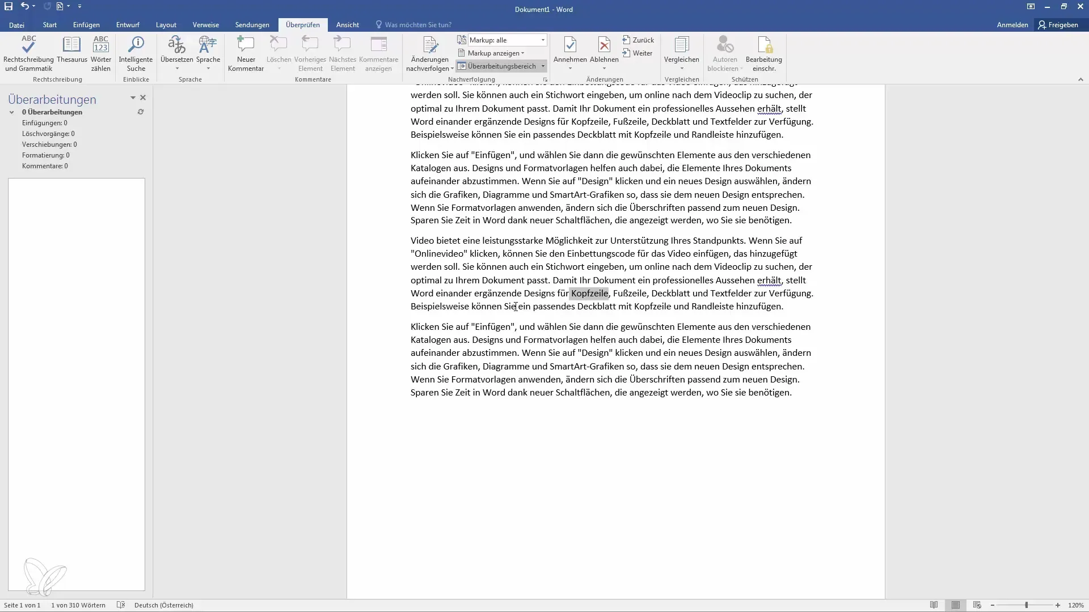Click 'Was möchten Sie tun?' search field
This screenshot has width=1089, height=612.
413,25
